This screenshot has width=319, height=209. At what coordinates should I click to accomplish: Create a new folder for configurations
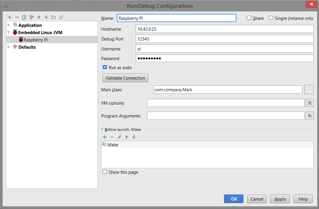click(54, 17)
